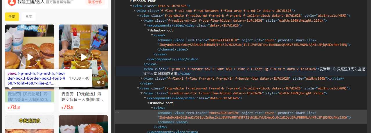Open the cracked-eggshell burger thumbnail
Screen dimensions: 371x133
[x=83, y=124]
